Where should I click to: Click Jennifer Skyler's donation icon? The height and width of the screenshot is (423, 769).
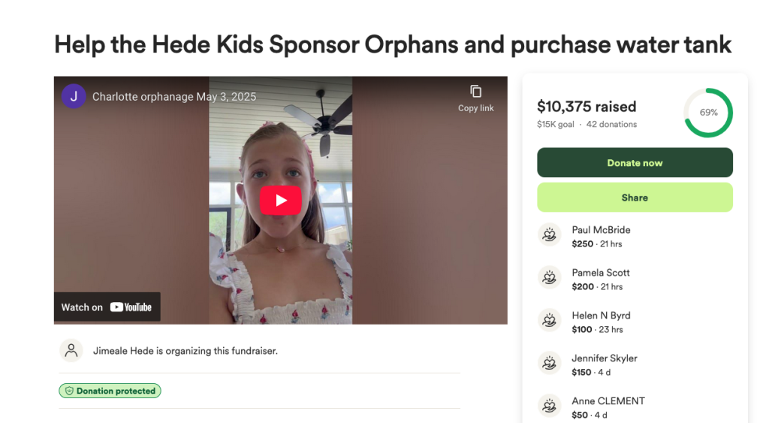click(x=550, y=364)
